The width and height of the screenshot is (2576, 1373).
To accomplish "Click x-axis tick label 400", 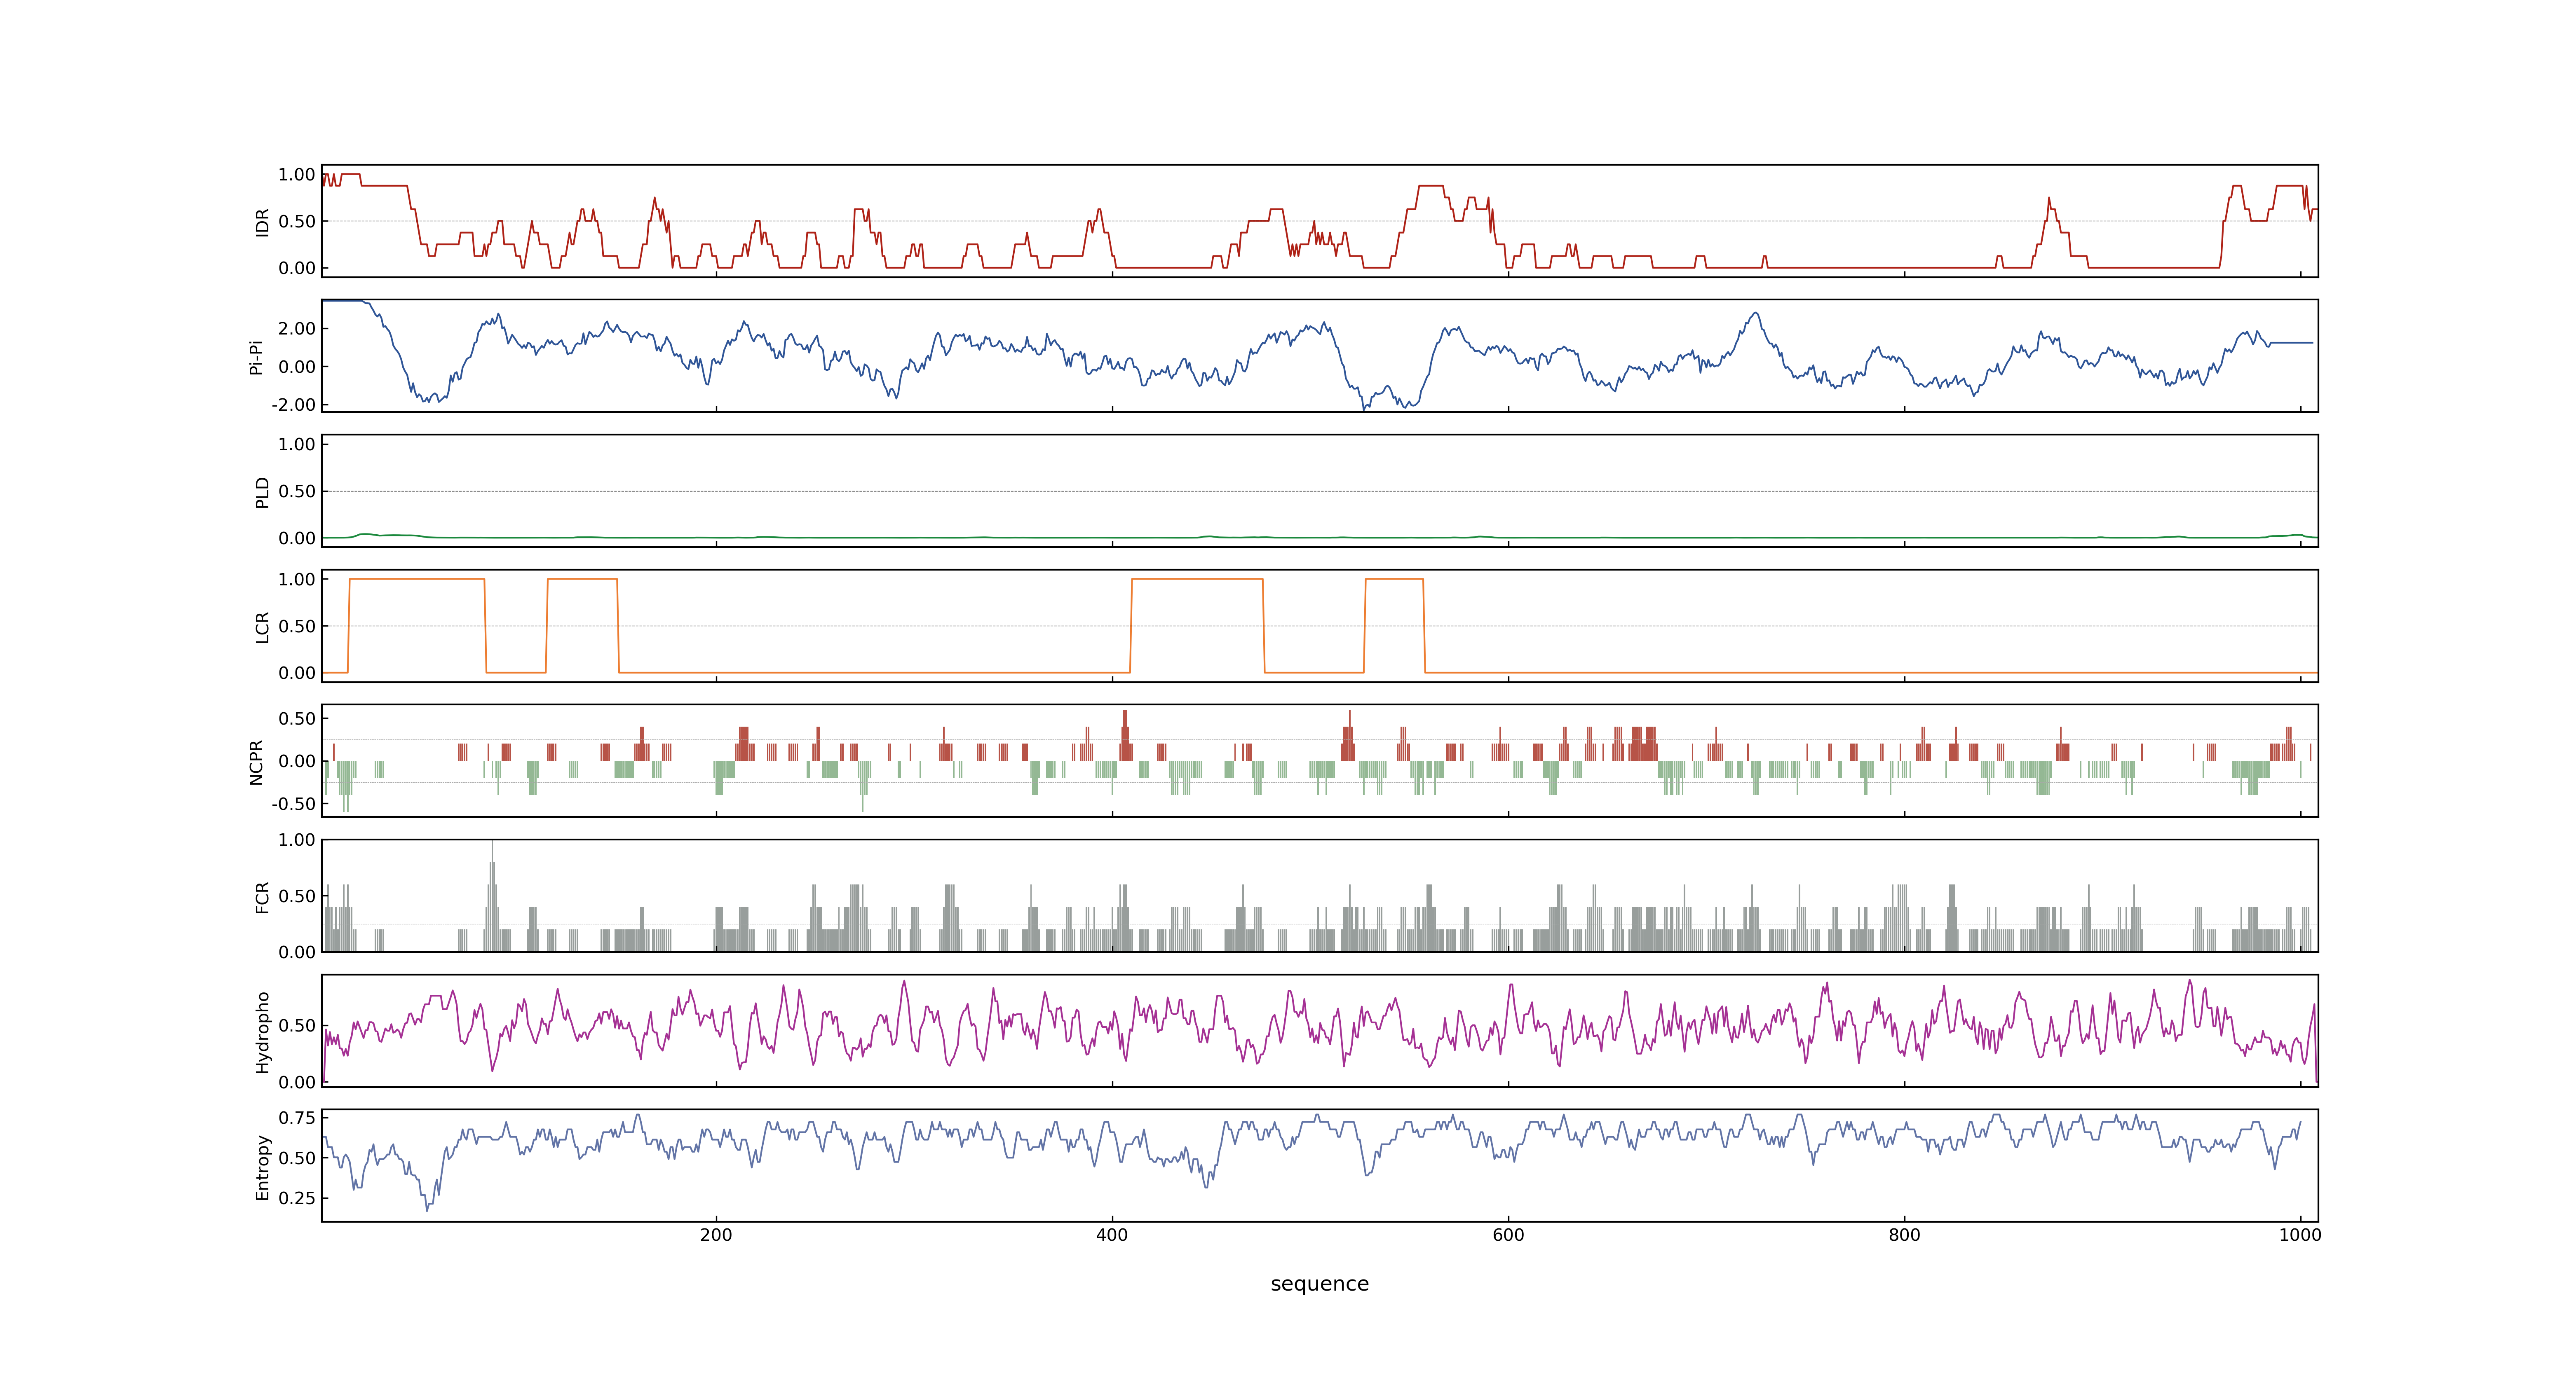I will click(x=1112, y=1235).
